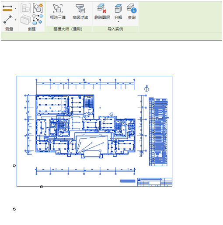Click the 建模大师 (通用) panel title
This screenshot has width=223, height=225.
tap(68, 29)
